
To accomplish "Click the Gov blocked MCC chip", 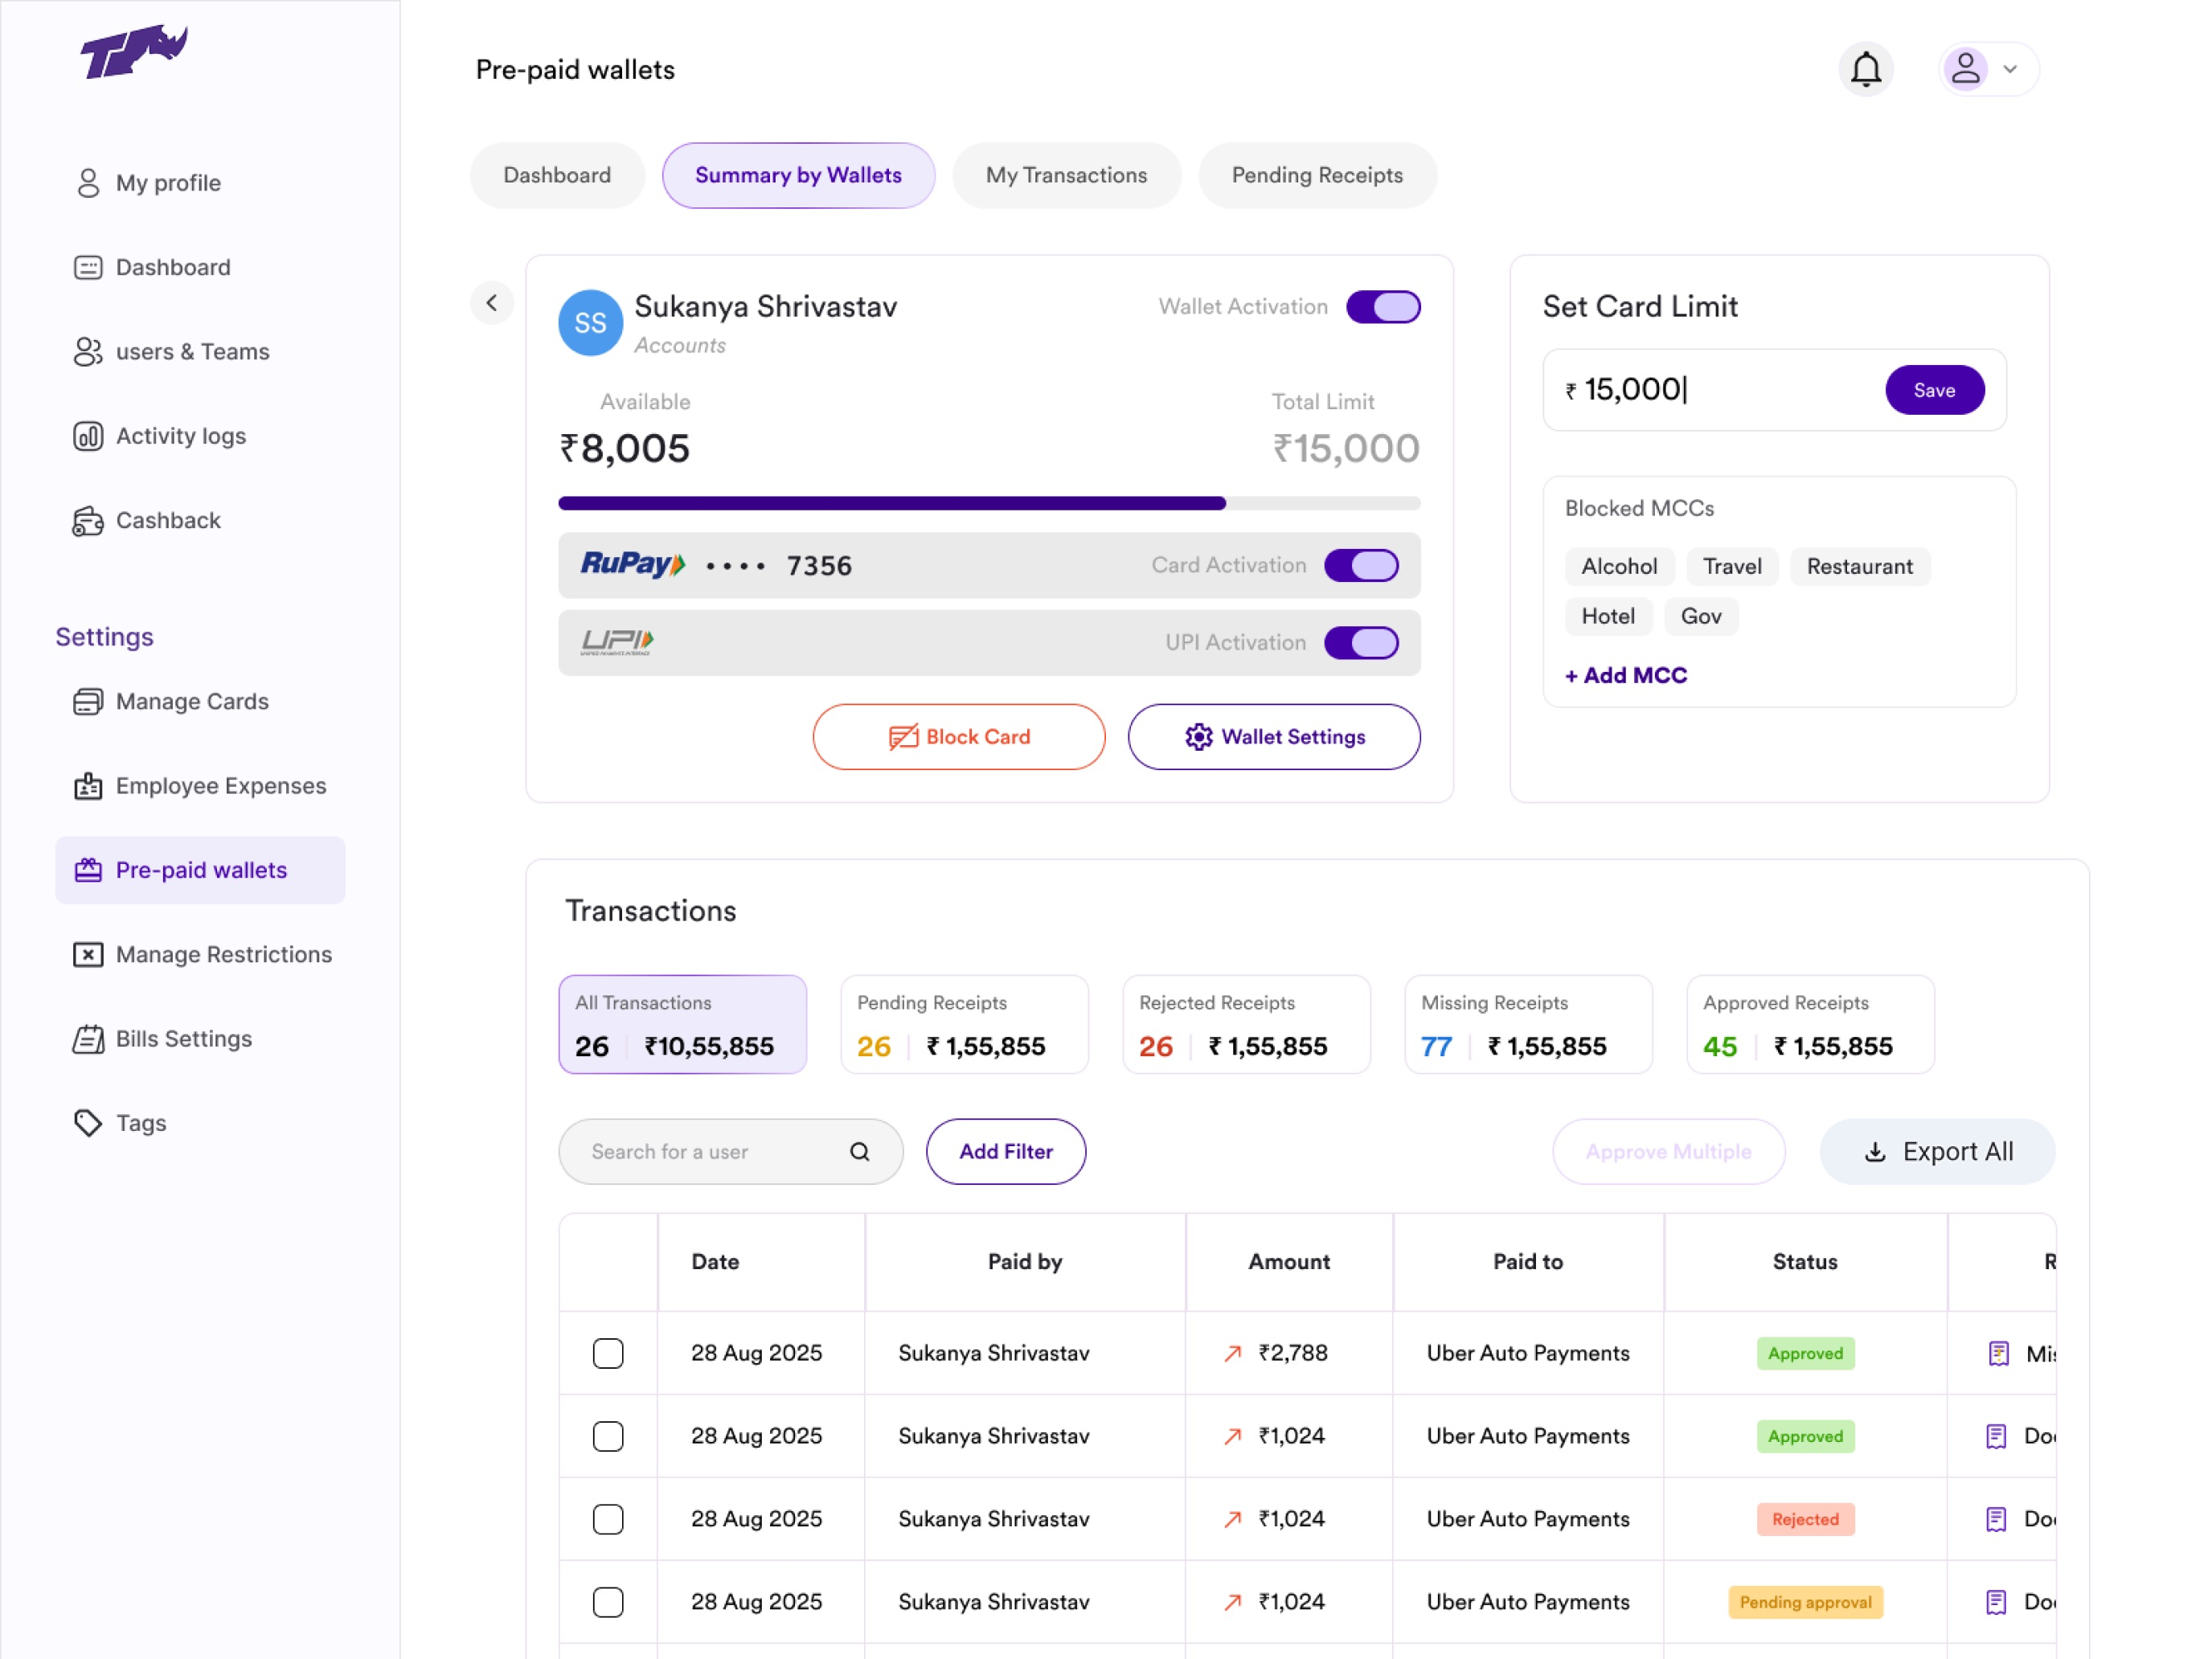I will tap(1701, 616).
